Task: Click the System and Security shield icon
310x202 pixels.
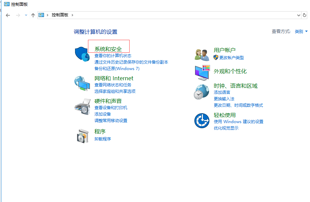Action: click(x=82, y=54)
